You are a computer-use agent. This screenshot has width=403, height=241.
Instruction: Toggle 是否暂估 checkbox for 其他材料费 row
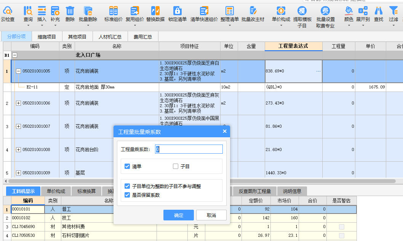tap(342, 227)
